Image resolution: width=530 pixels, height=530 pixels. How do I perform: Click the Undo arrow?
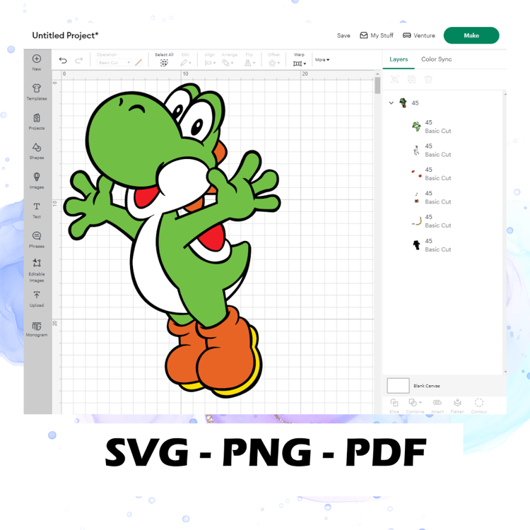coord(63,61)
